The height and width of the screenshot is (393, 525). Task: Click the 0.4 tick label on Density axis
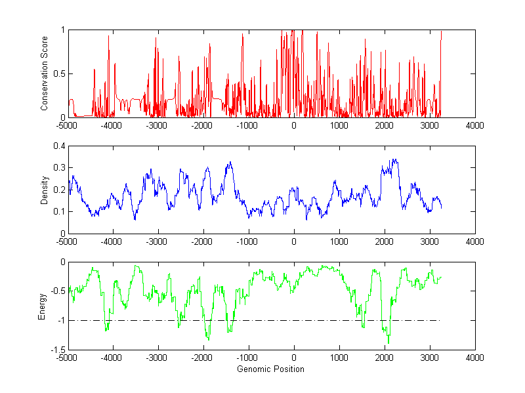tap(57, 146)
